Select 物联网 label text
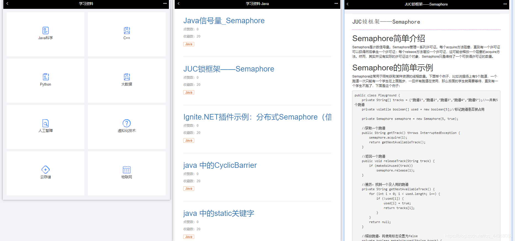This screenshot has width=515, height=241. pos(127,177)
